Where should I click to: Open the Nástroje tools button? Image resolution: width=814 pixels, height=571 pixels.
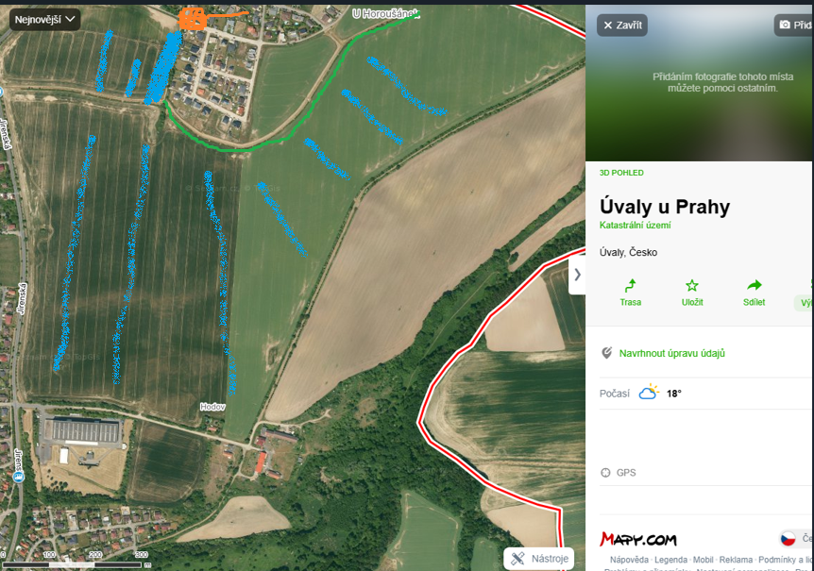[539, 559]
